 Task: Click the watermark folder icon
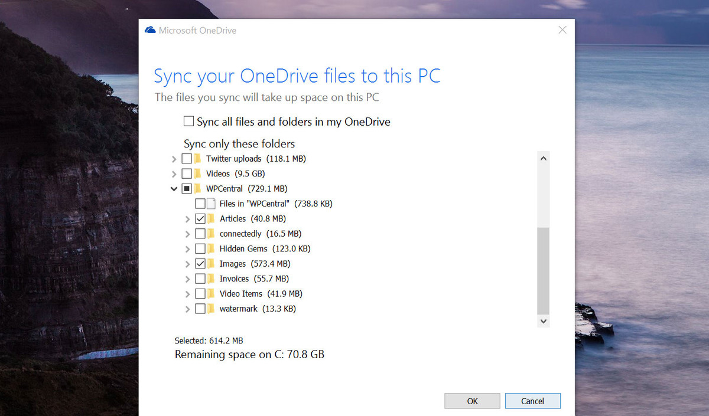tap(212, 308)
